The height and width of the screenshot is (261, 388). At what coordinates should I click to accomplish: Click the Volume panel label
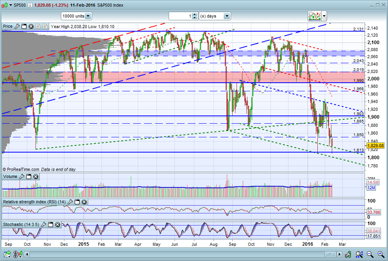[10, 176]
